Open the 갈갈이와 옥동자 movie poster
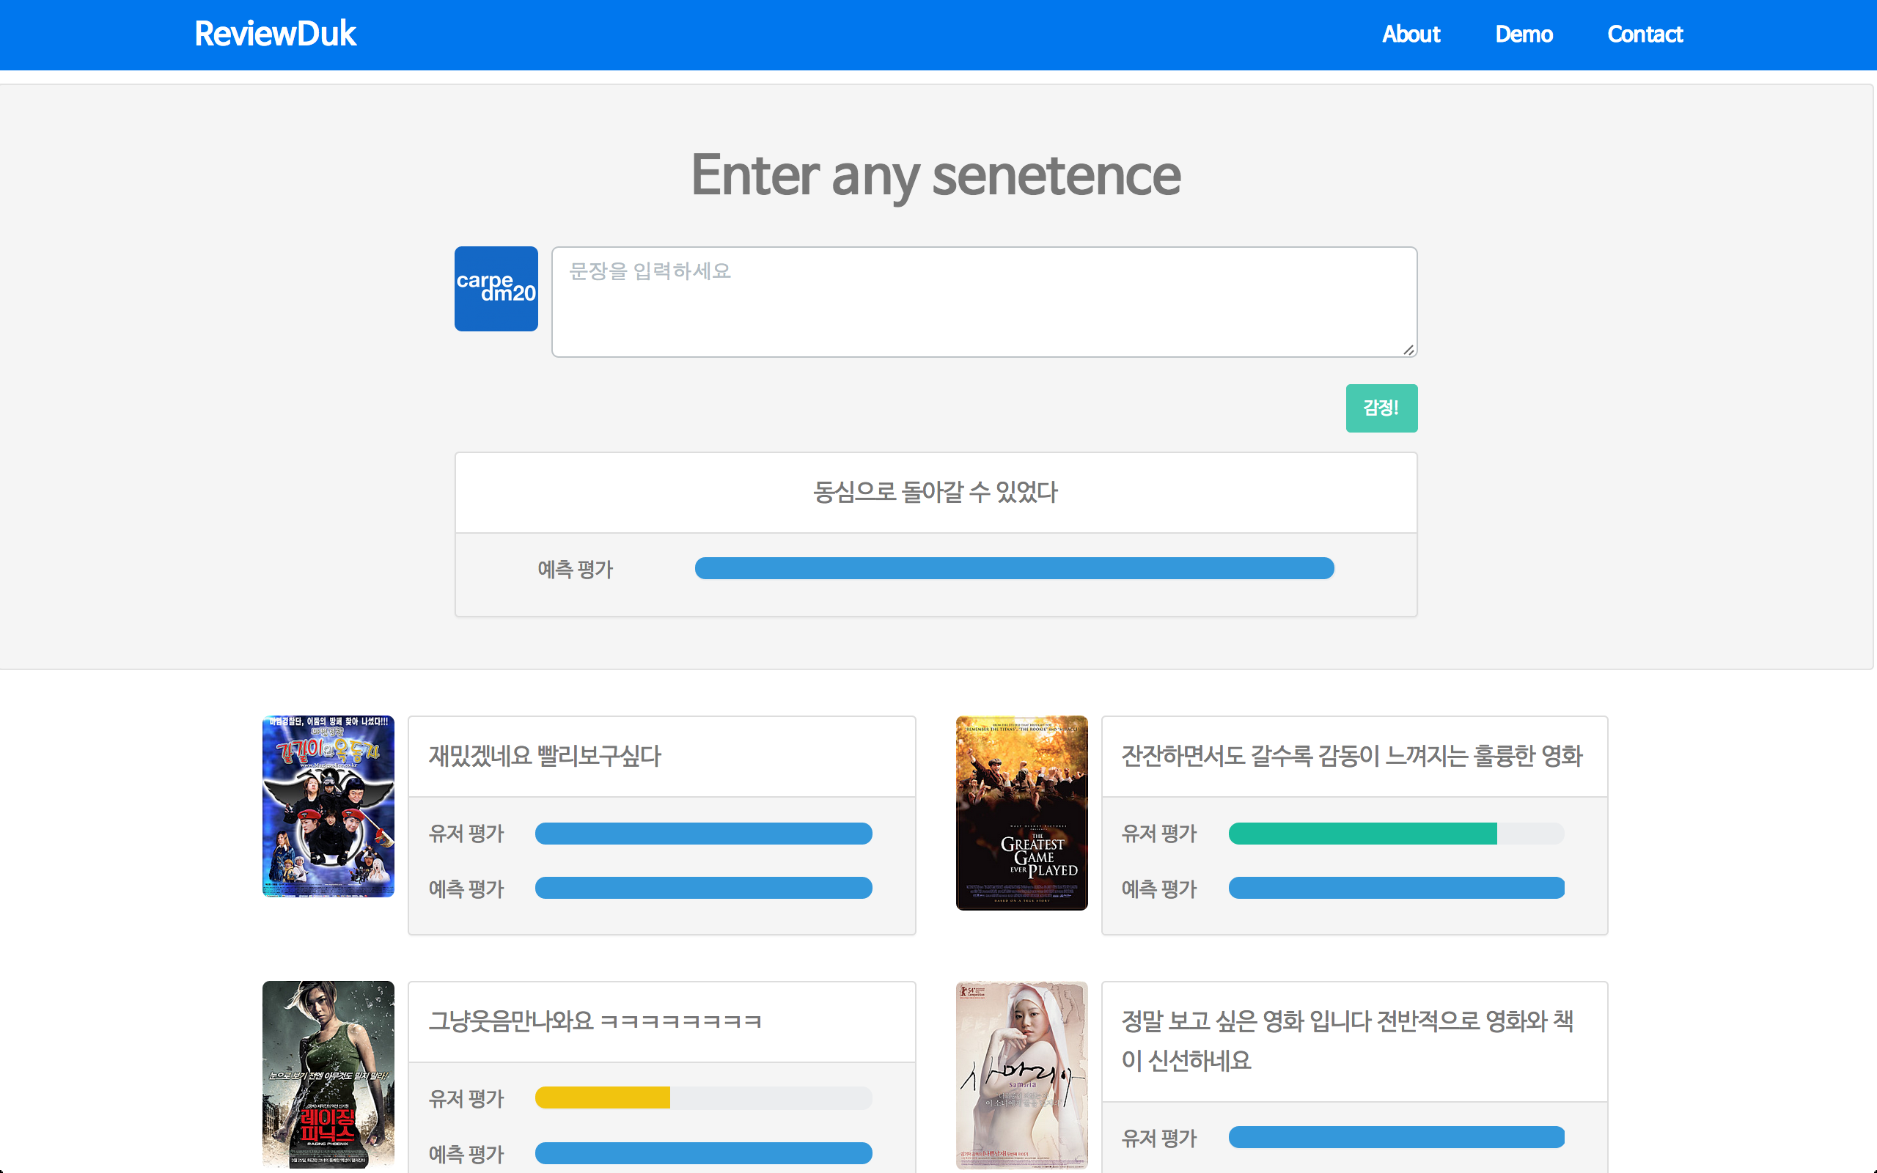This screenshot has height=1173, width=1877. point(328,806)
